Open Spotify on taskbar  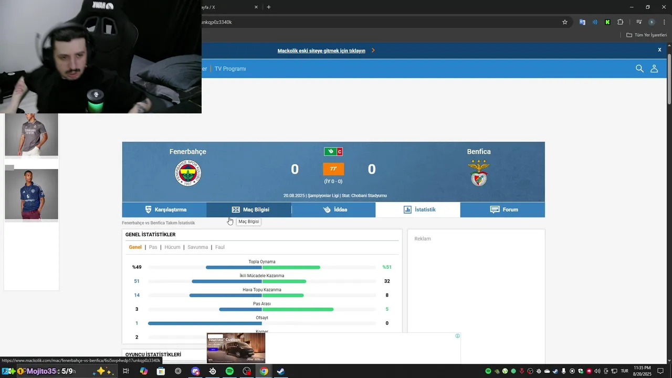tap(229, 371)
